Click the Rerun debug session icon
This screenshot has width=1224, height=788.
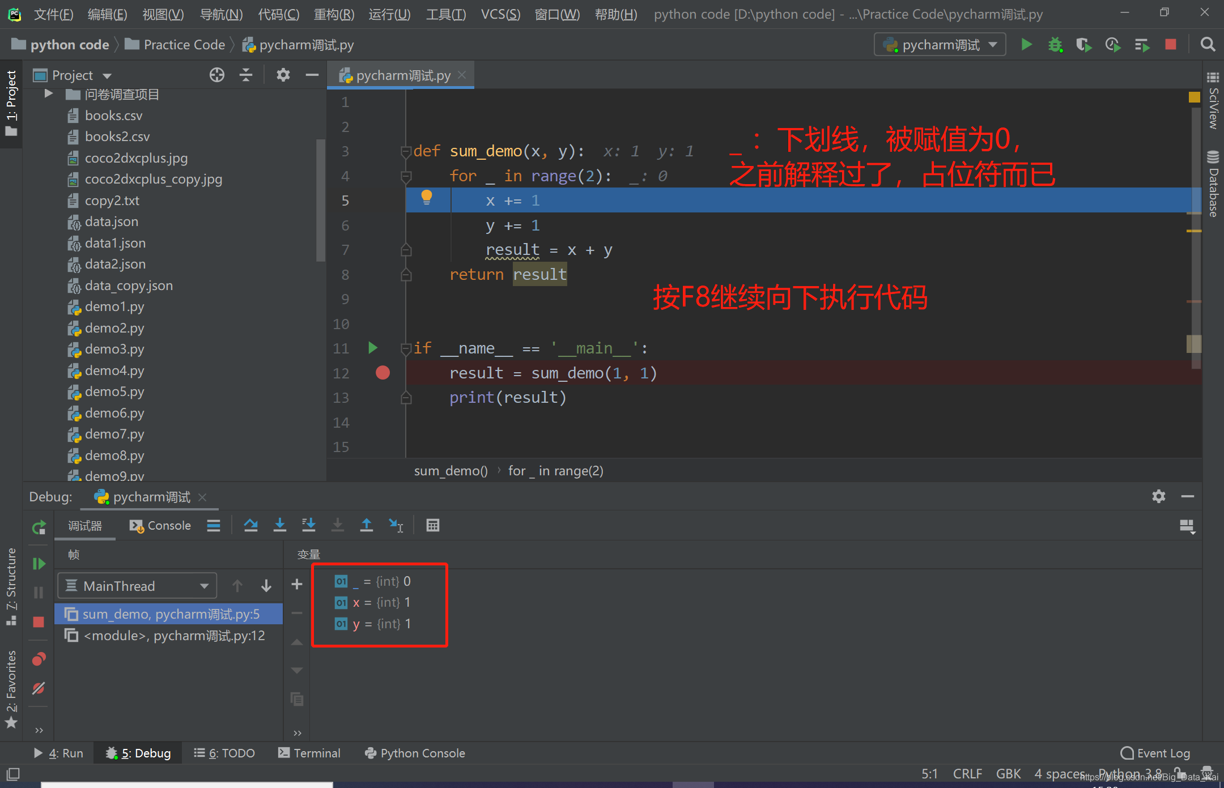(x=39, y=528)
